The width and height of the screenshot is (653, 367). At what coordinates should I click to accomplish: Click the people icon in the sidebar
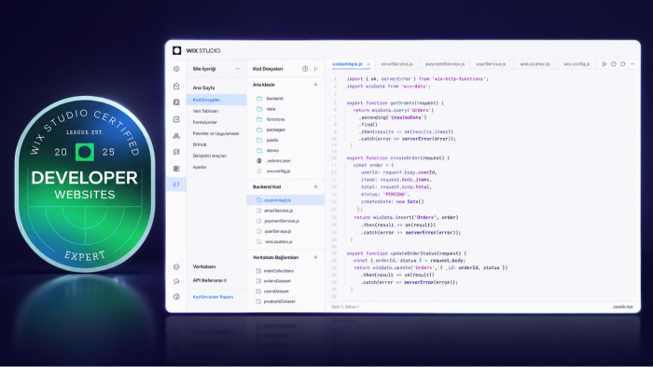(x=176, y=135)
